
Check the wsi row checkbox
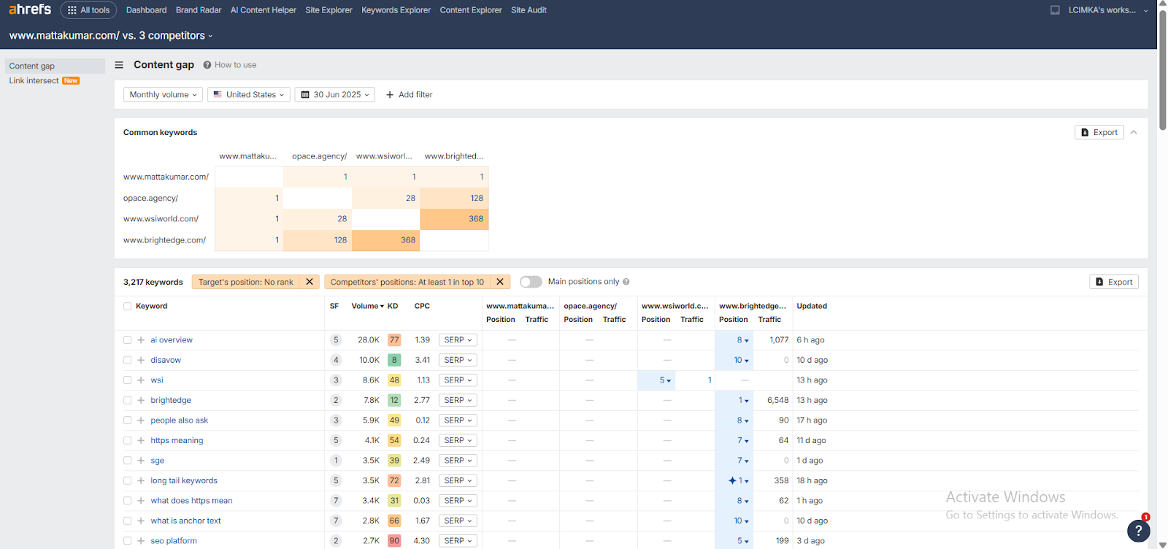coord(128,380)
